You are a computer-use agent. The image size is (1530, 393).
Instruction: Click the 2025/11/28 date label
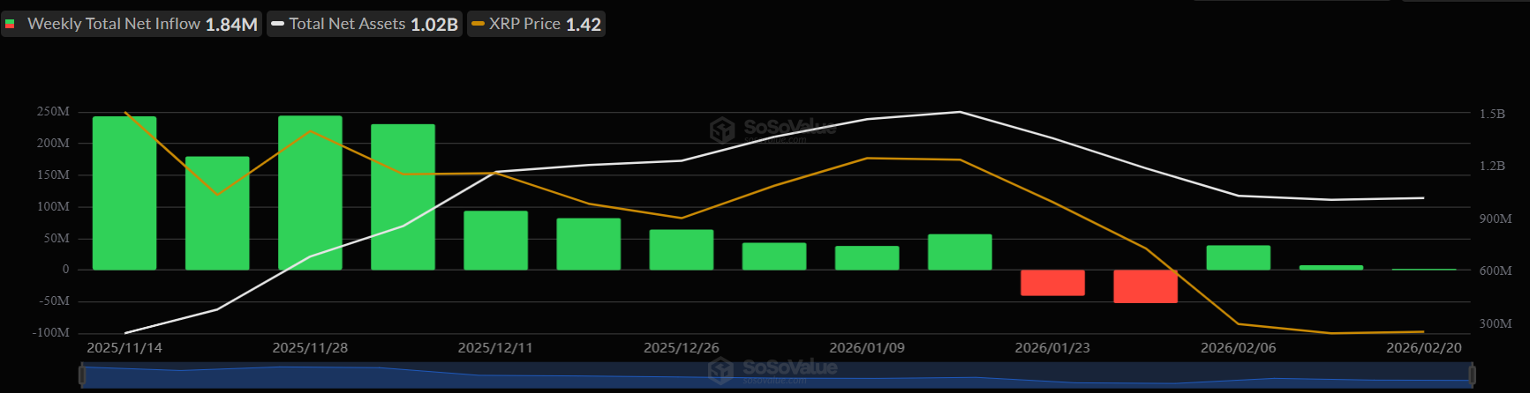pos(310,348)
